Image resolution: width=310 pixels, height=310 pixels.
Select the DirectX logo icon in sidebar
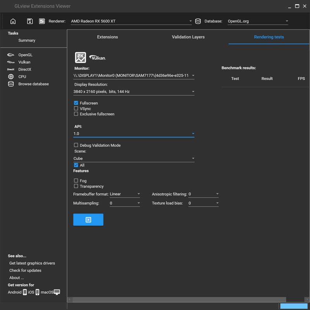11,69
